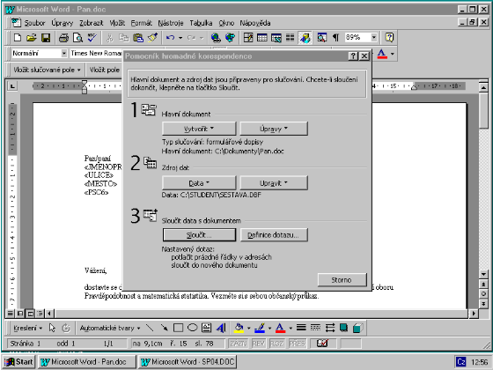
Task: Select the Format Painter brush
Action: point(152,38)
